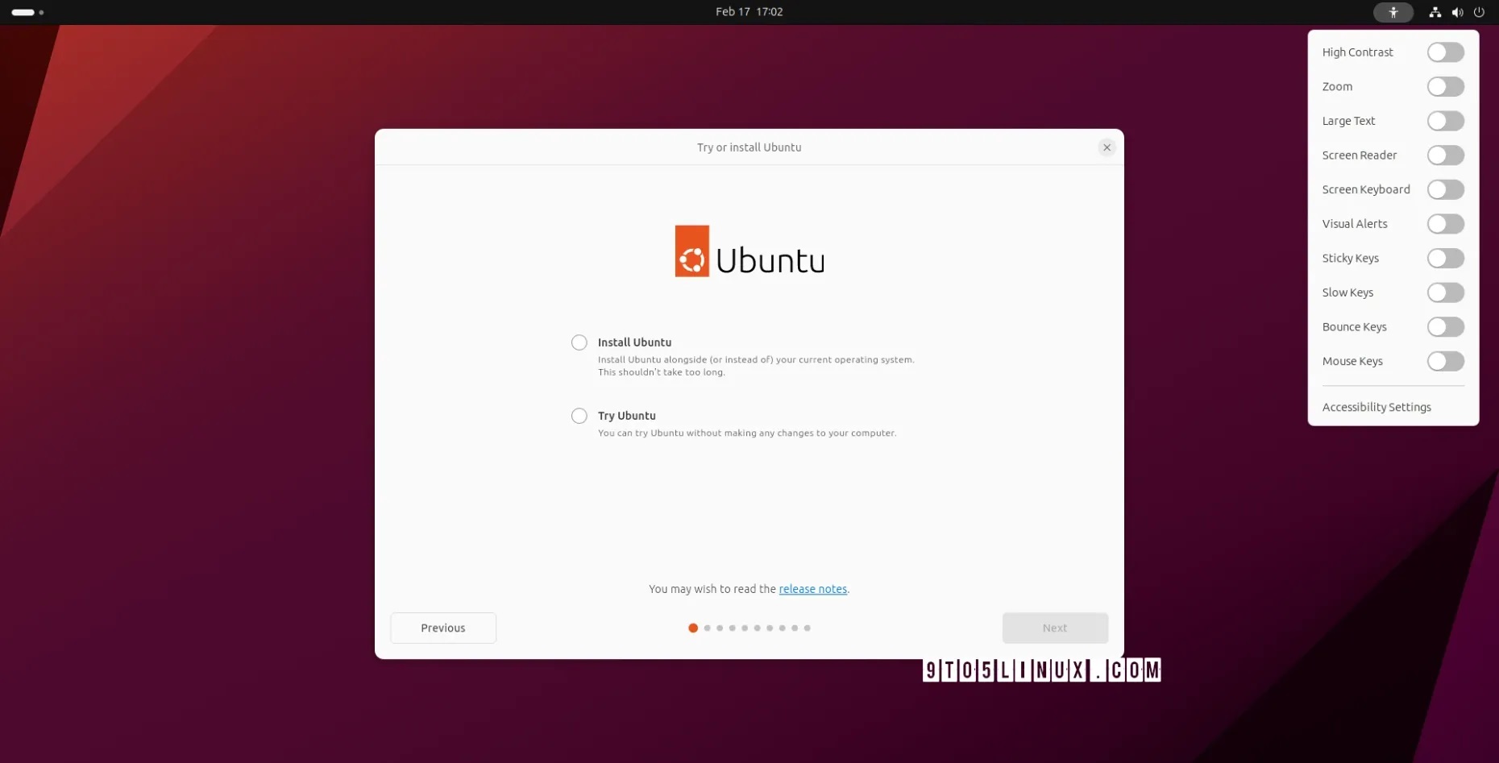Select the Install Ubuntu radio button
Screen dimensions: 1499x763
579,342
